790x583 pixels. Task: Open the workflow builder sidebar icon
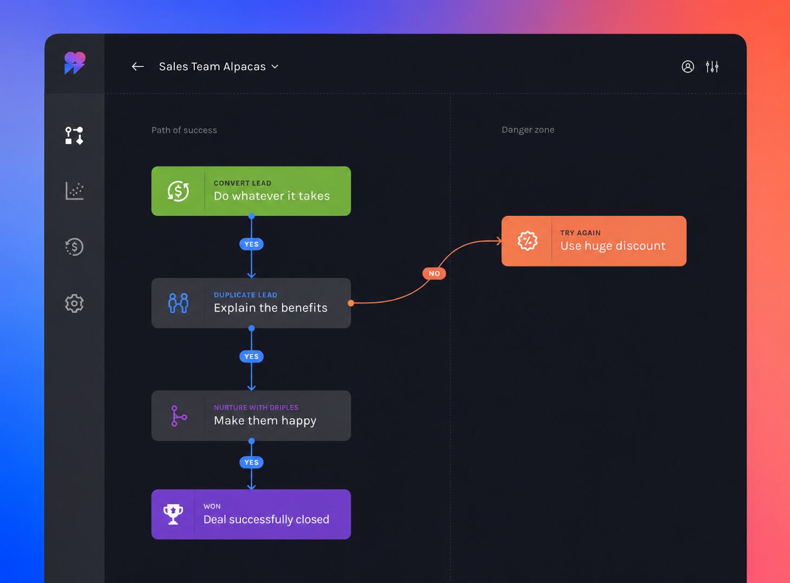[74, 136]
